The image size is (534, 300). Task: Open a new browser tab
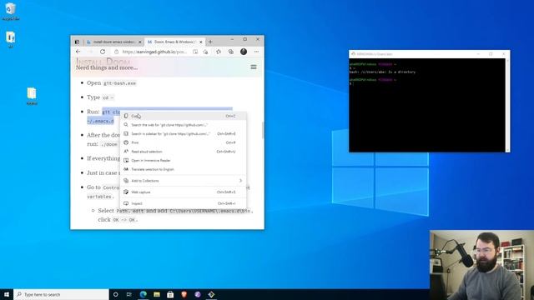tap(210, 42)
